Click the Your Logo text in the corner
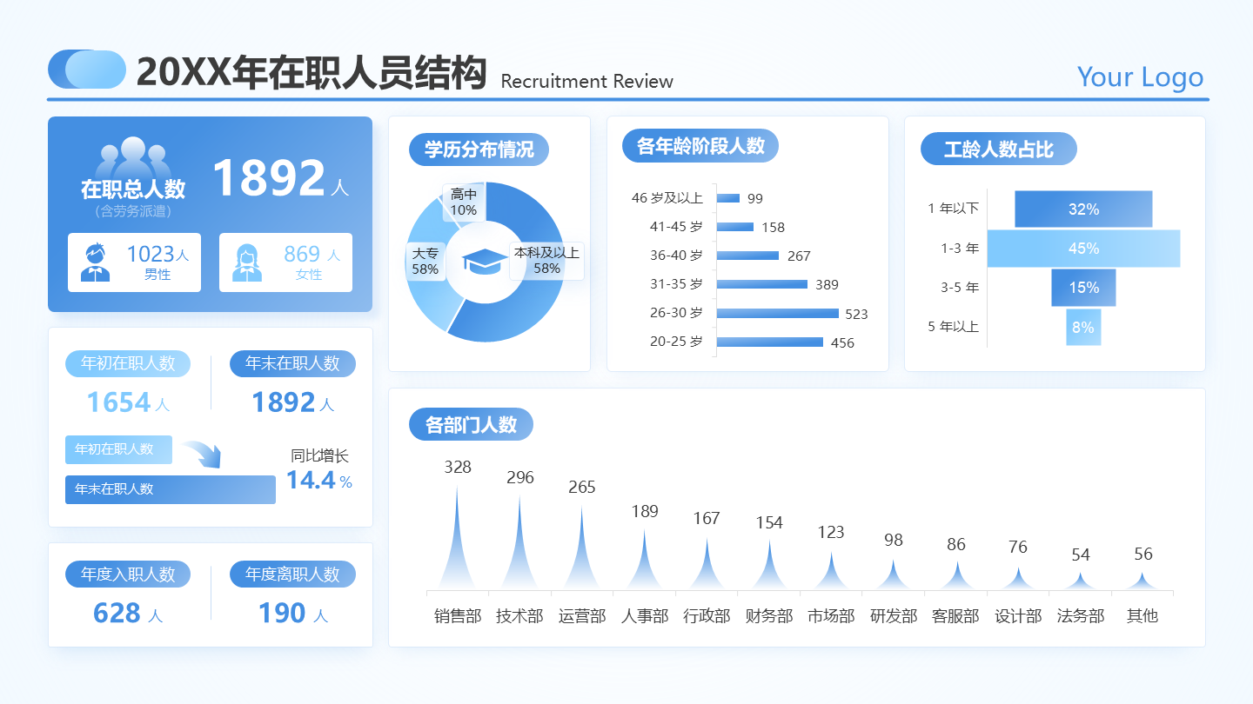 [1140, 77]
